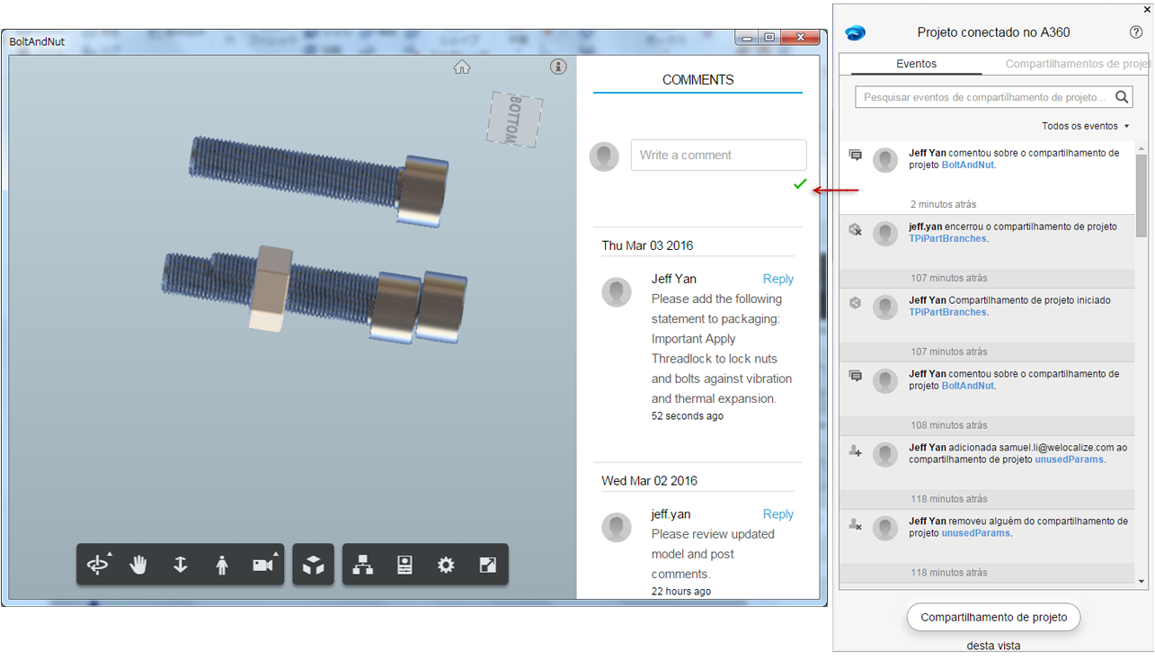The image size is (1155, 660).
Task: Open unusedParams link in removeu alguém event
Action: pos(975,533)
